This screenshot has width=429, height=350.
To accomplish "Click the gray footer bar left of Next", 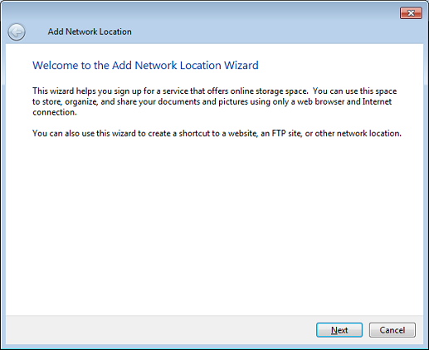I will point(160,330).
